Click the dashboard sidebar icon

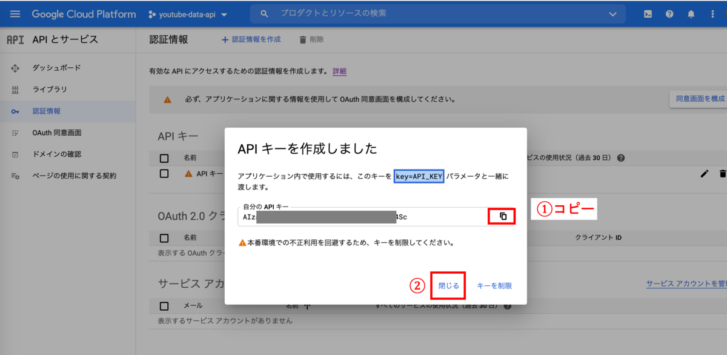pyautogui.click(x=15, y=68)
